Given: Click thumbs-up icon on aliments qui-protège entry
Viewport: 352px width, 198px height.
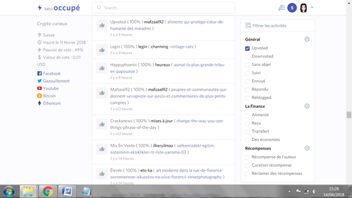Looking at the screenshot, I should point(102,25).
